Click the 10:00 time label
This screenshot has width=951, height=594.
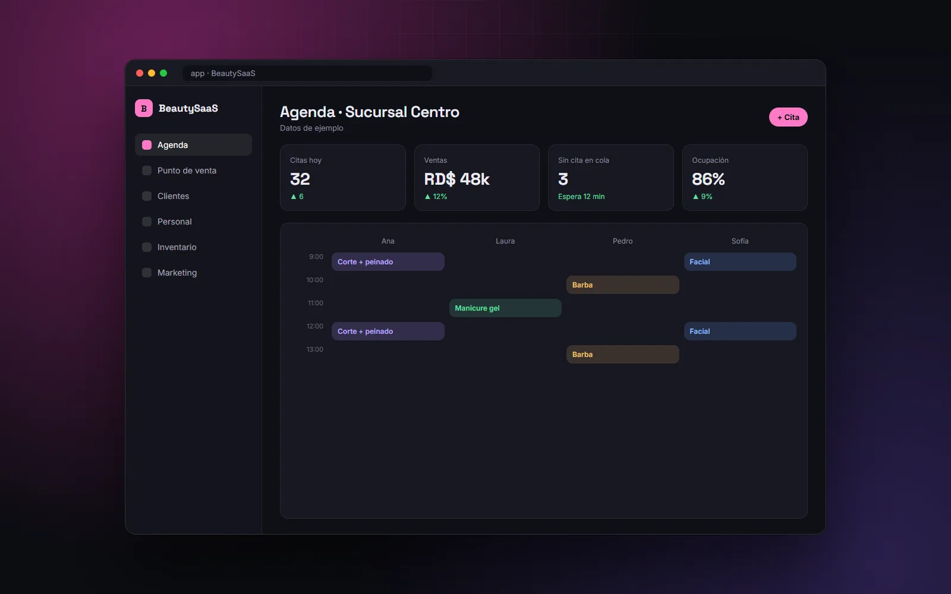pos(315,280)
